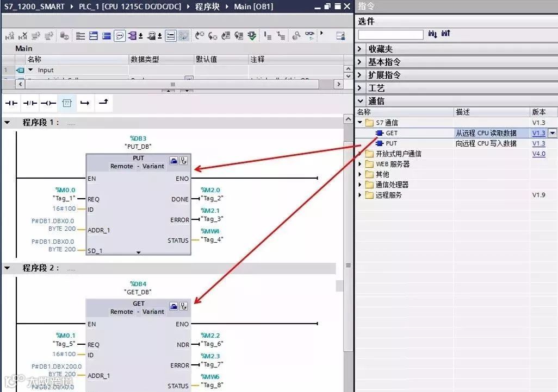Open GET version dropdown arrow
This screenshot has height=392, width=558.
[553, 133]
